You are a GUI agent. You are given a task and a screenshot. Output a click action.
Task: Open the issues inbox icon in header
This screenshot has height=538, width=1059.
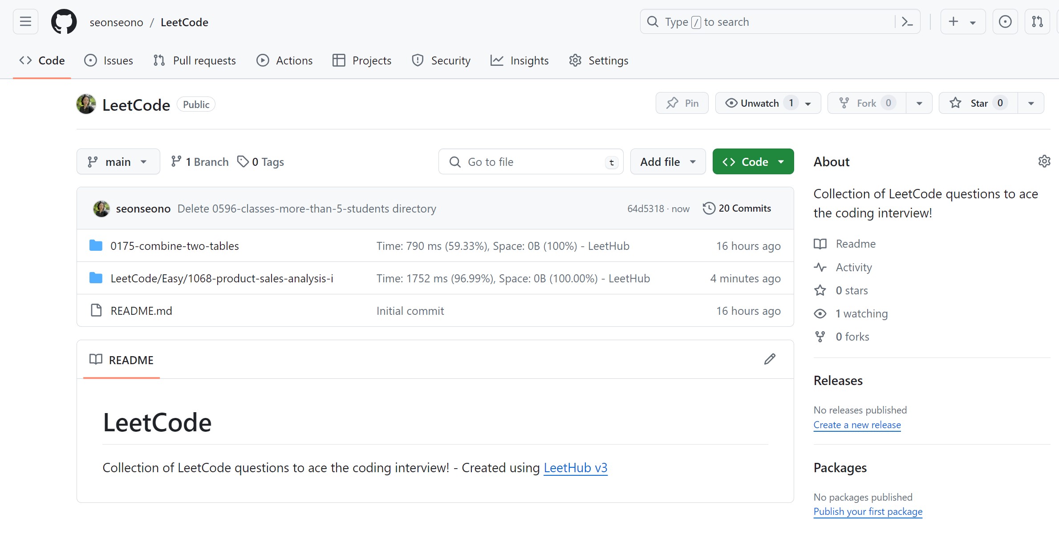click(x=1005, y=21)
